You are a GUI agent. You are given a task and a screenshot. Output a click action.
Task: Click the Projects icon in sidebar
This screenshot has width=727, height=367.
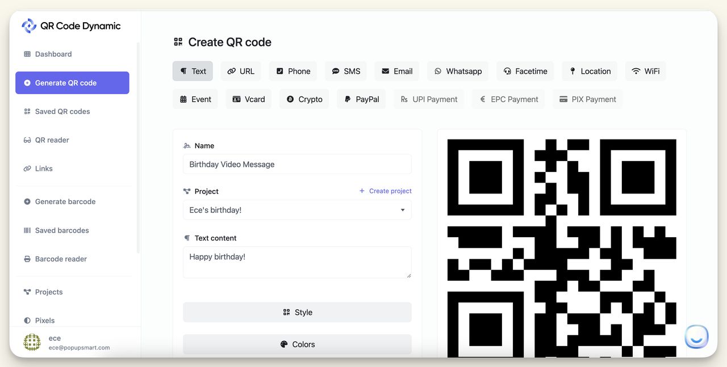[27, 292]
